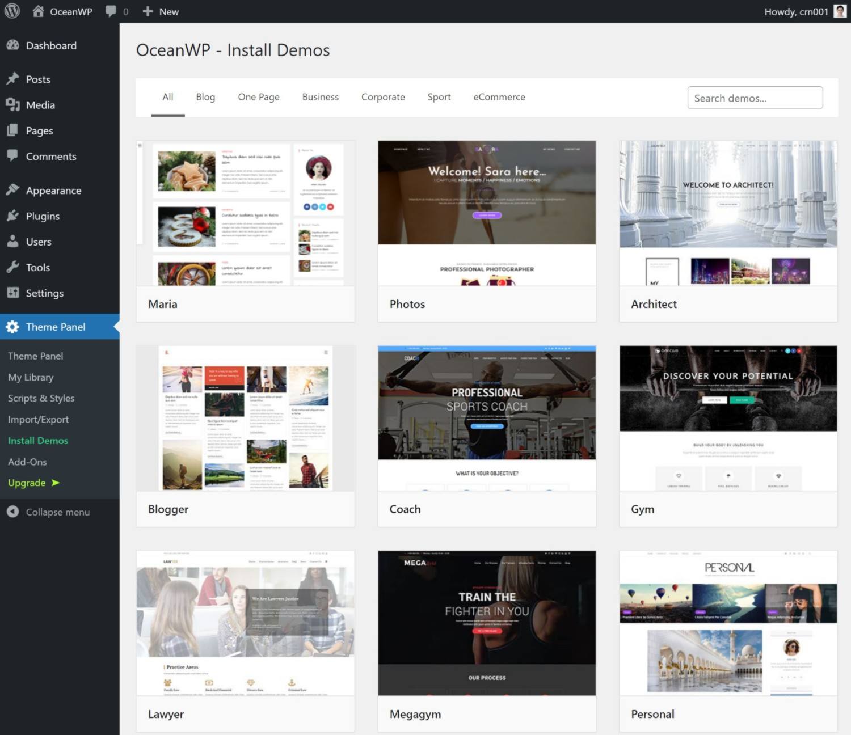Open the Add-Ons submenu link
The image size is (851, 735).
pos(27,462)
